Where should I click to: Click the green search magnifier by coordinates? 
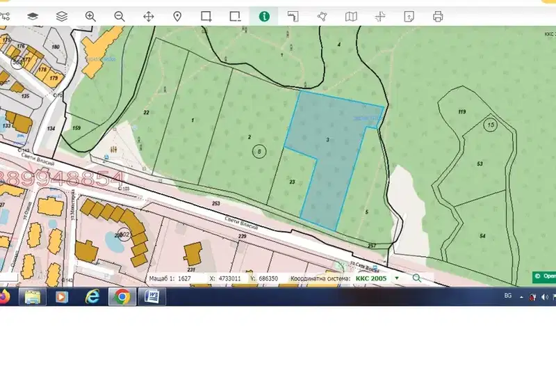[x=417, y=278]
